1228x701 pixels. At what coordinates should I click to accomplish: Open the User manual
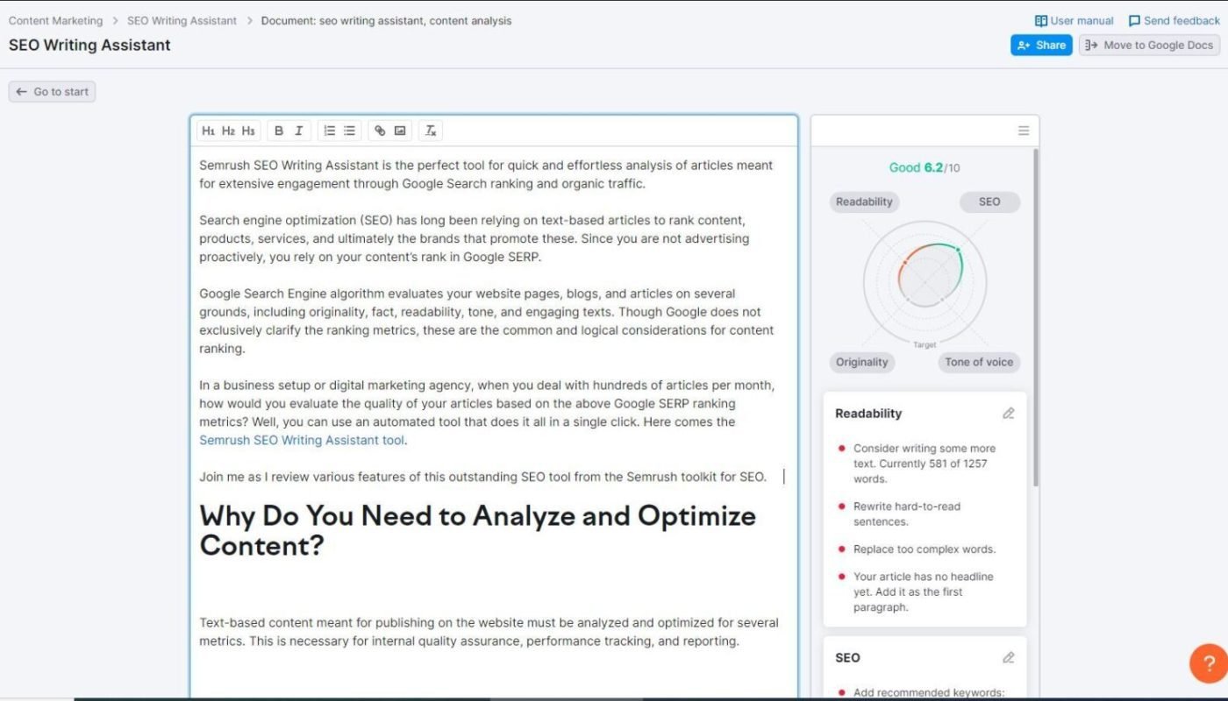[x=1074, y=21]
